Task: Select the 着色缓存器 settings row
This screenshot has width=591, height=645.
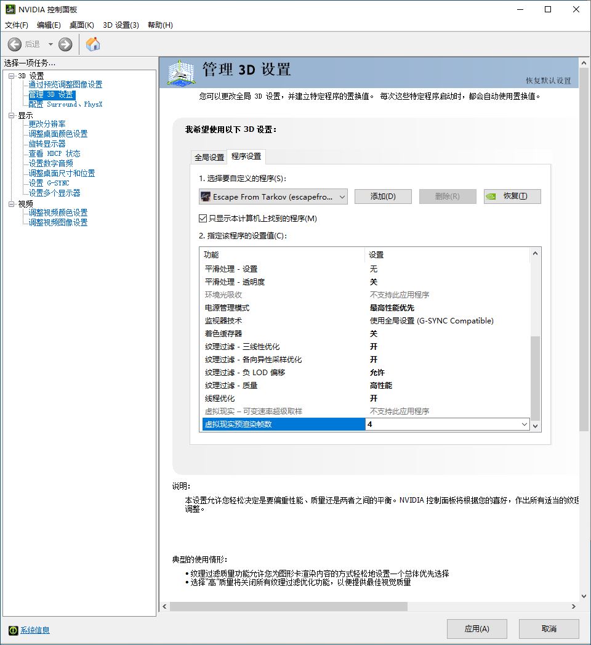Action: click(x=366, y=334)
